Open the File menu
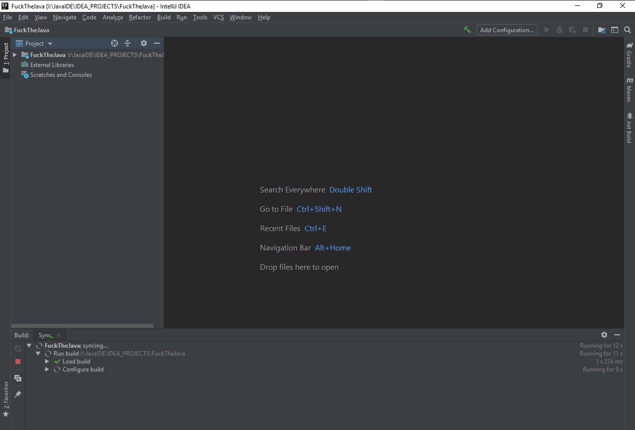The width and height of the screenshot is (635, 430). (x=7, y=17)
